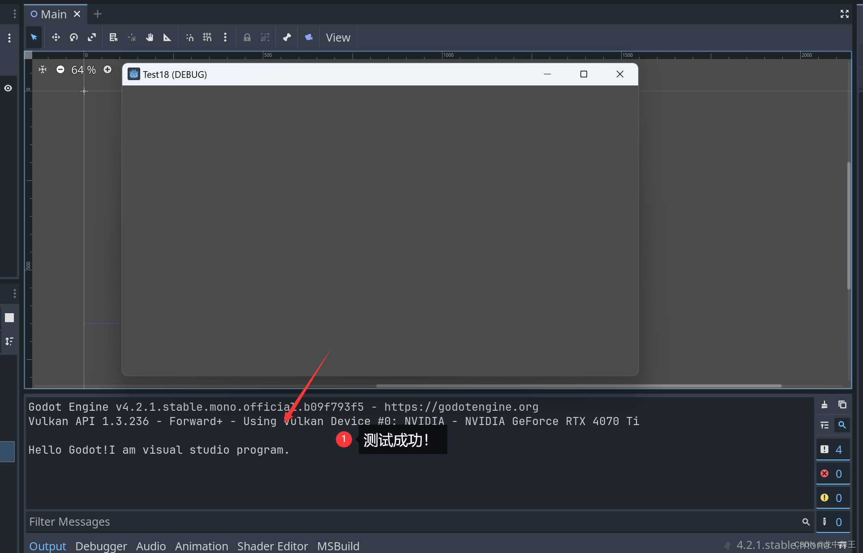The image size is (863, 553).
Task: Reset zoom at 64 % label
Action: pos(83,70)
